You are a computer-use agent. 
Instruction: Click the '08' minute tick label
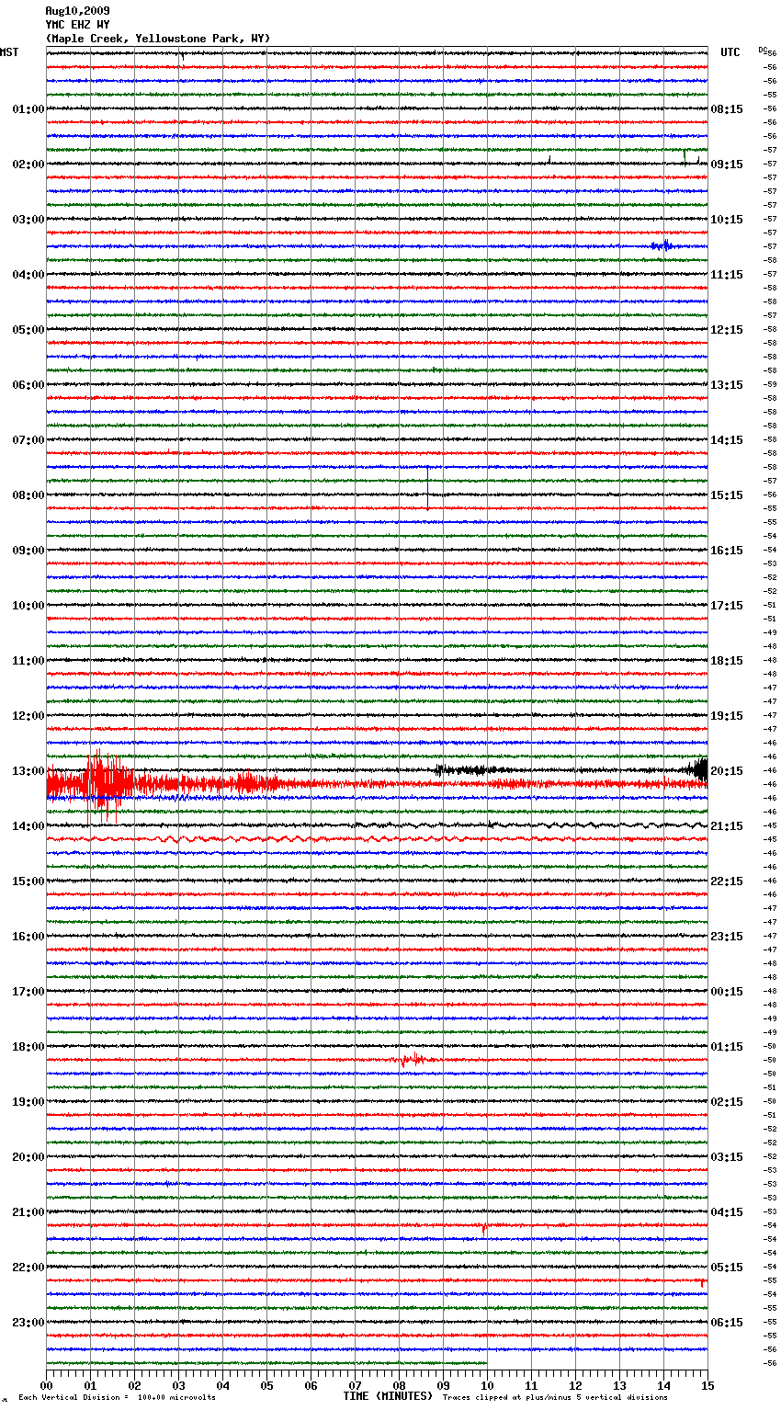[x=399, y=1385]
